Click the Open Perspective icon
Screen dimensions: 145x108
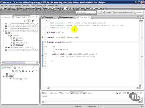(99, 13)
